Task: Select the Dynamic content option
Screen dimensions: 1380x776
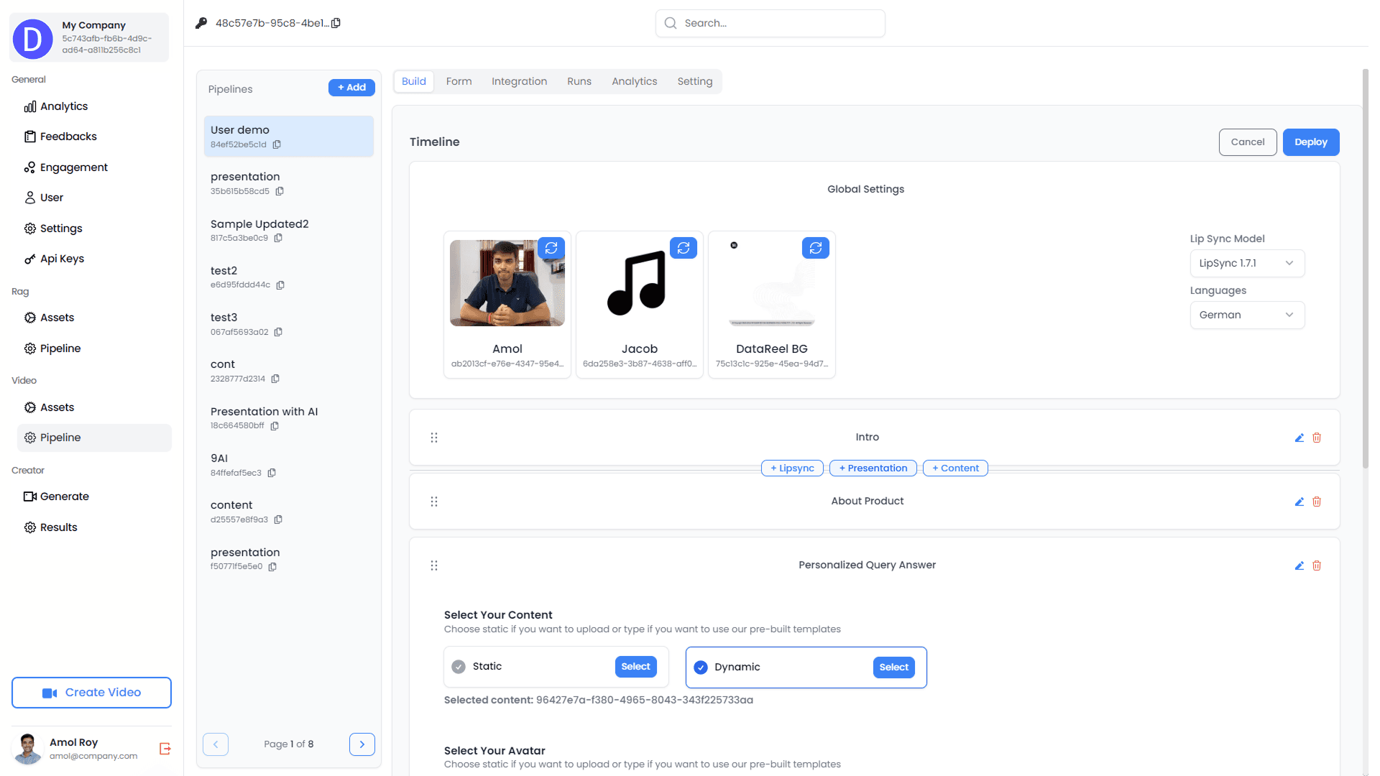Action: click(x=806, y=668)
